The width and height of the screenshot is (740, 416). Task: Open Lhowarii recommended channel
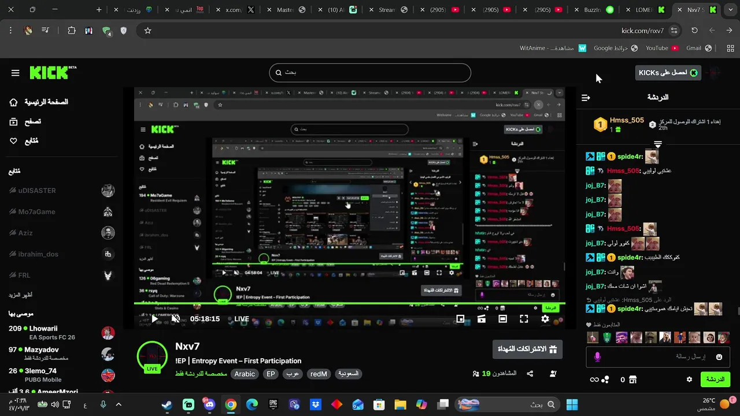pos(62,332)
